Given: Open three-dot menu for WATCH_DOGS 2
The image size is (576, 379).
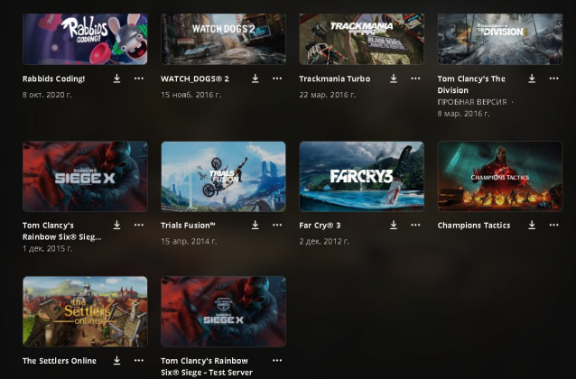Looking at the screenshot, I should [276, 79].
